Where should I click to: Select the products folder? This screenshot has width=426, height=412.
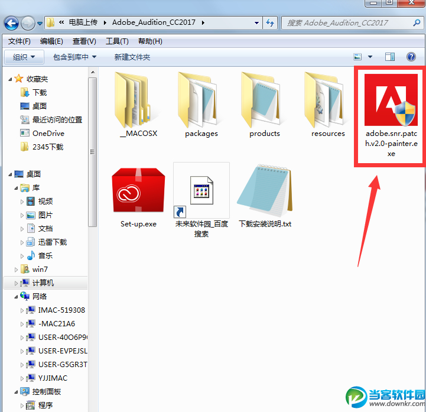tap(265, 105)
